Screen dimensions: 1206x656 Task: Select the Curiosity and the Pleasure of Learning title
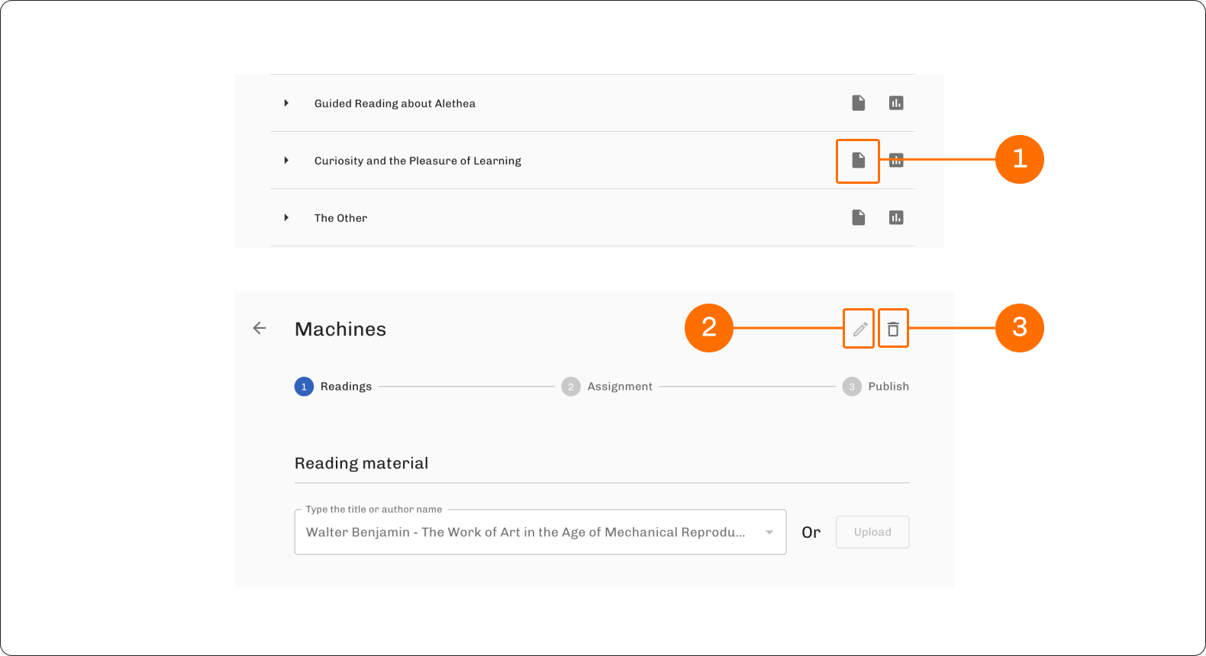pos(418,161)
